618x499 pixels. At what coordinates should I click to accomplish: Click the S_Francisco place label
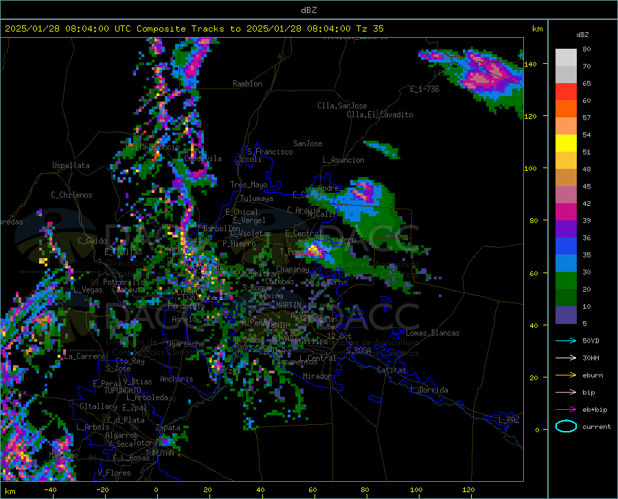point(270,152)
